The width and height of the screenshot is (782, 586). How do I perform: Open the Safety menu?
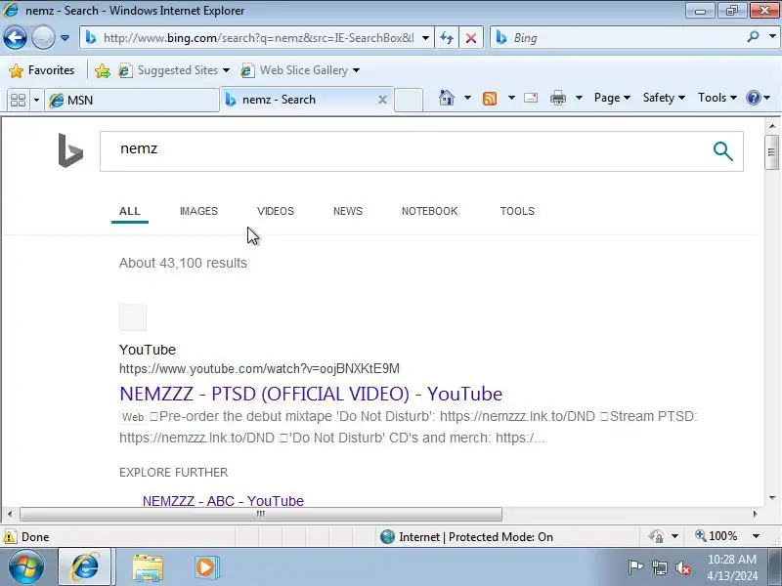(x=664, y=98)
